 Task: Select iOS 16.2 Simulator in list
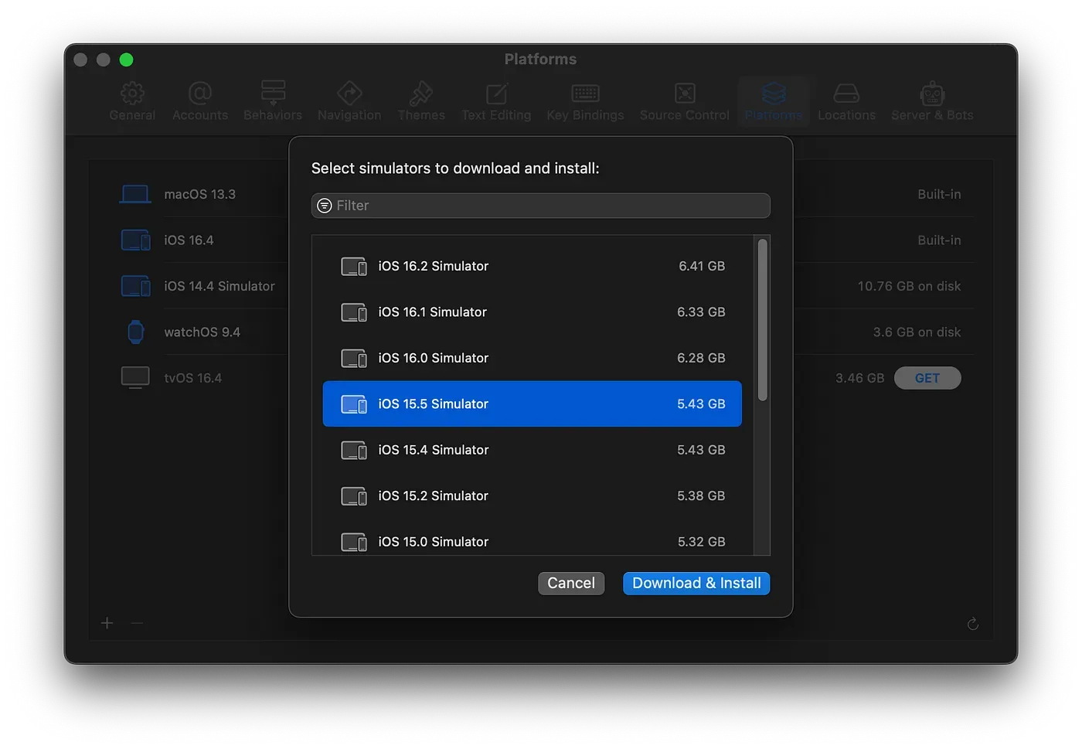point(532,266)
